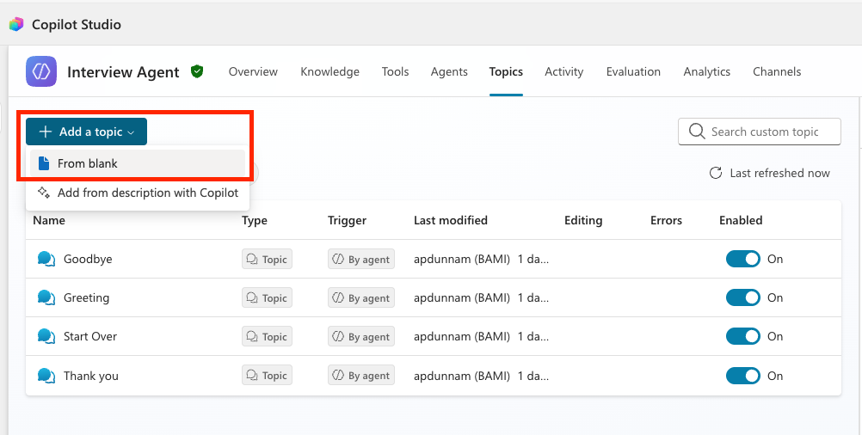This screenshot has height=435, width=862.
Task: Click the Copilot Studio logo icon
Action: 16,24
